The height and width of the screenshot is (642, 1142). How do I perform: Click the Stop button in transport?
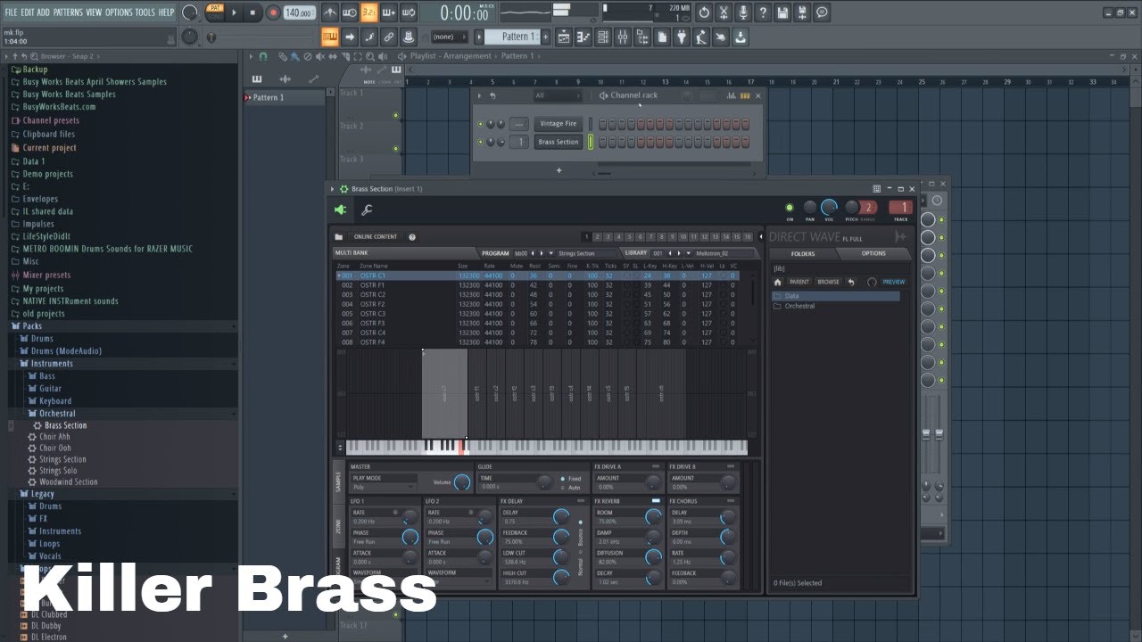click(252, 12)
